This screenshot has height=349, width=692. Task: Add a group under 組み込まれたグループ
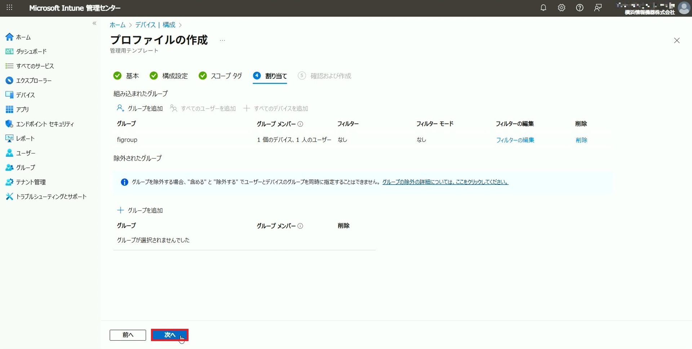pos(140,108)
